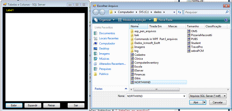The width and height of the screenshot is (232, 111).
Task: Click the Cancelar button
Action: coord(218,102)
